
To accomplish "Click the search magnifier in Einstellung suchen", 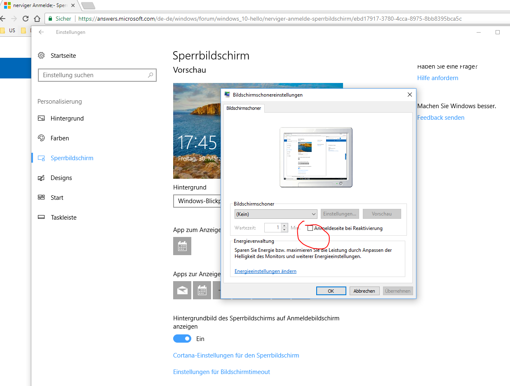I will coord(150,75).
